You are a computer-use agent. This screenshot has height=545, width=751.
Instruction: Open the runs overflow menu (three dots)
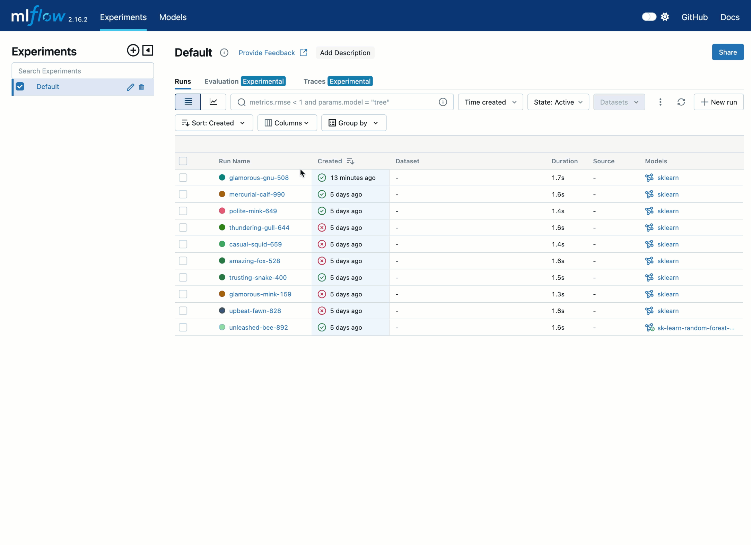click(x=660, y=102)
